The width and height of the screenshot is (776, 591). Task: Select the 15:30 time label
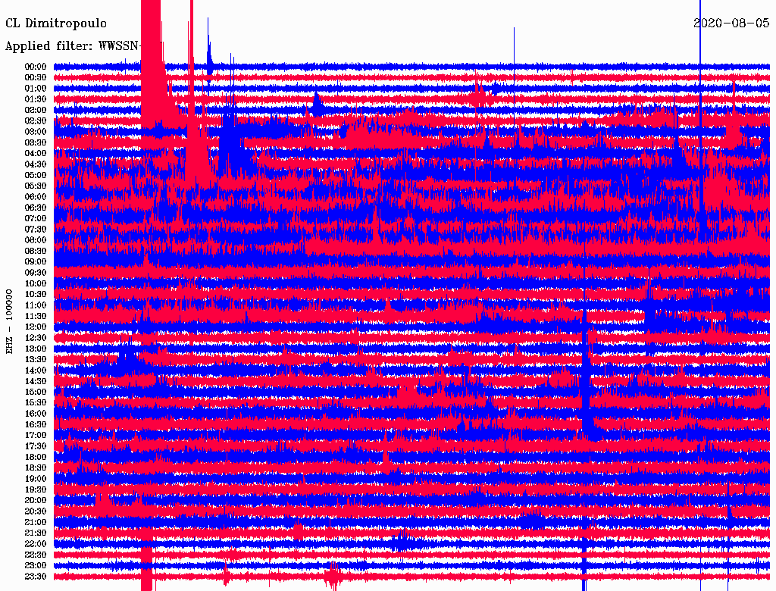click(36, 402)
